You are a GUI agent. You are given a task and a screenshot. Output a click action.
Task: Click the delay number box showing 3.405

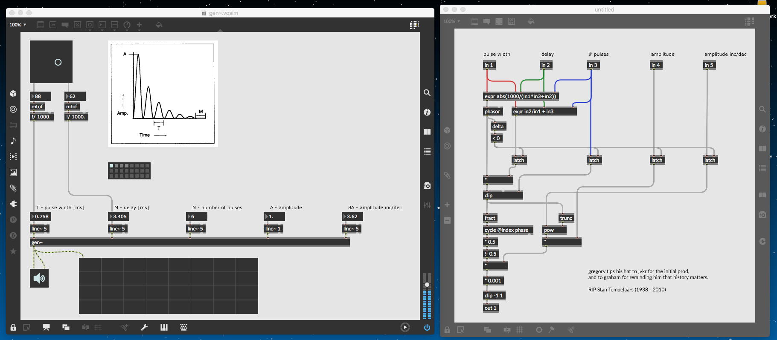(119, 216)
